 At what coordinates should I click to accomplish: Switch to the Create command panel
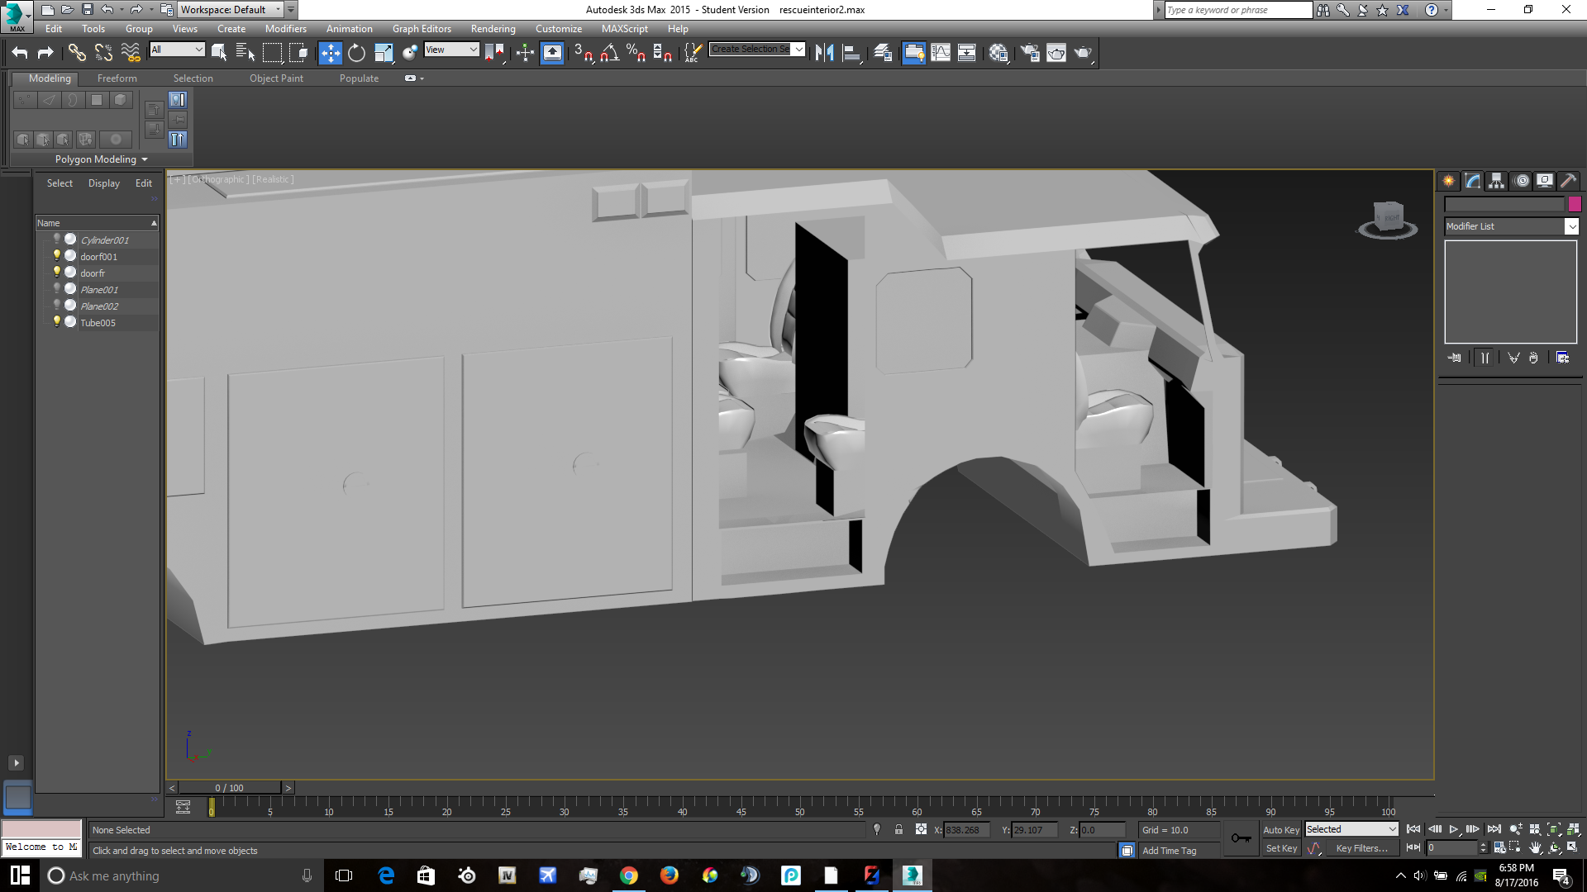tap(1449, 181)
